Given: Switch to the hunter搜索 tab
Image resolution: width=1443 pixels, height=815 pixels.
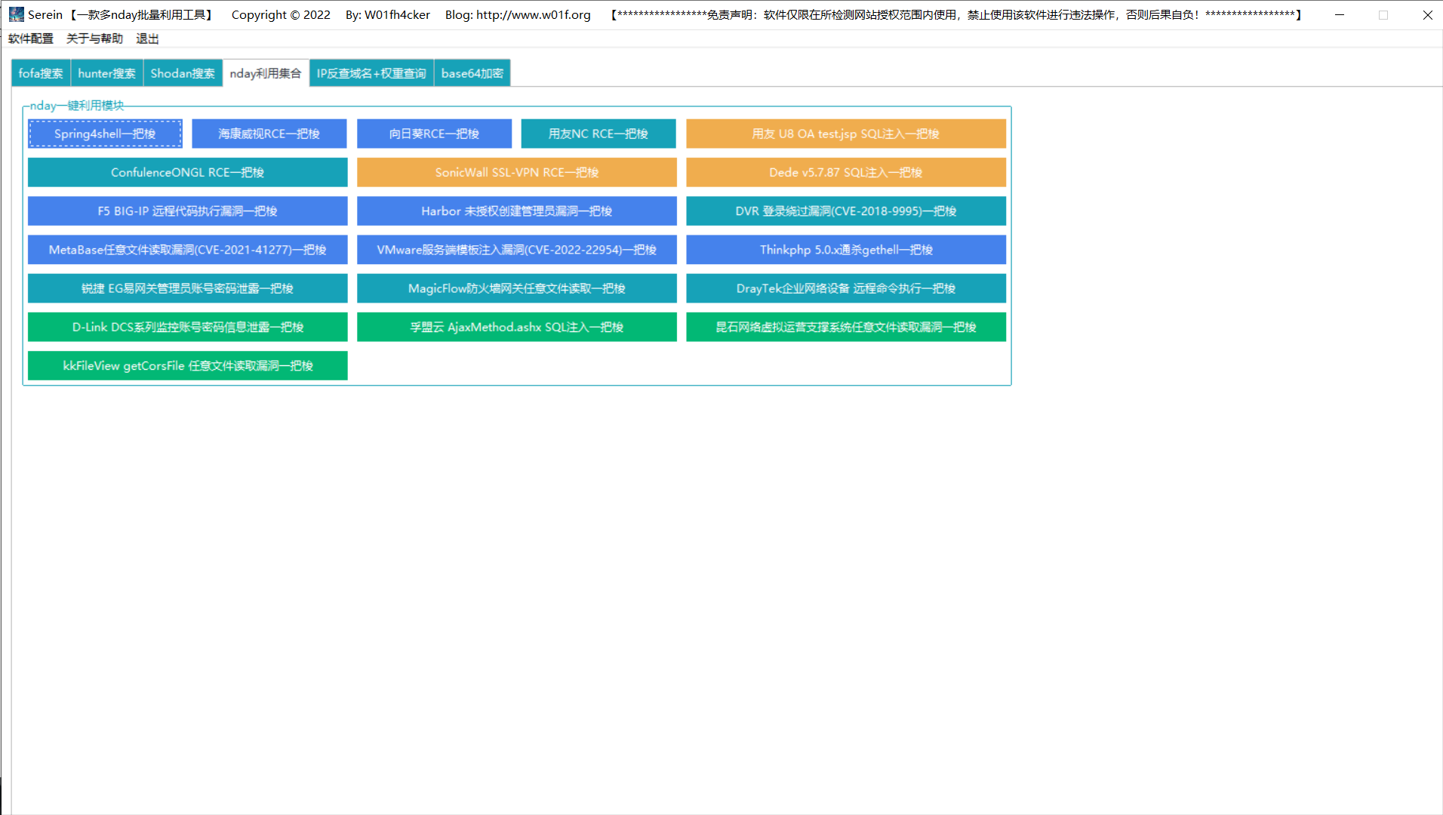Looking at the screenshot, I should [x=106, y=73].
